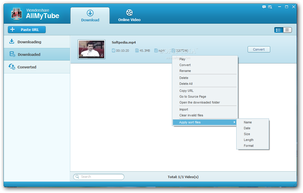Focus the Search input field
303x193 pixels.
tap(101, 177)
